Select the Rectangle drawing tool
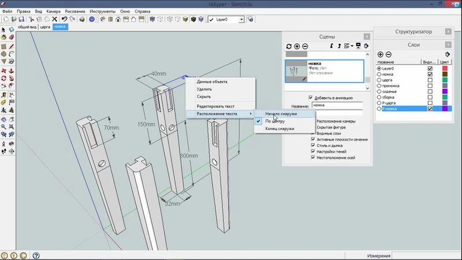Image resolution: width=462 pixels, height=260 pixels. 3,47
